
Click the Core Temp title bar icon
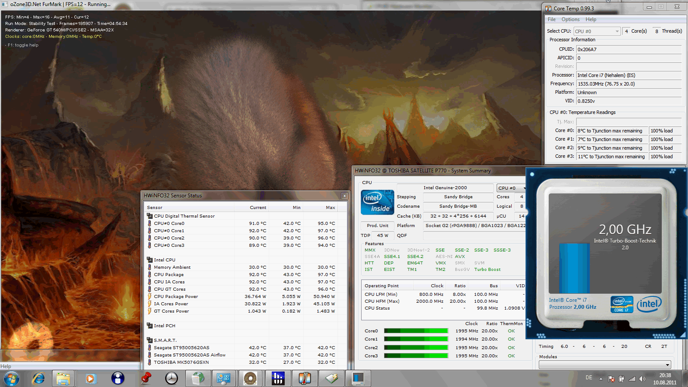tap(548, 8)
